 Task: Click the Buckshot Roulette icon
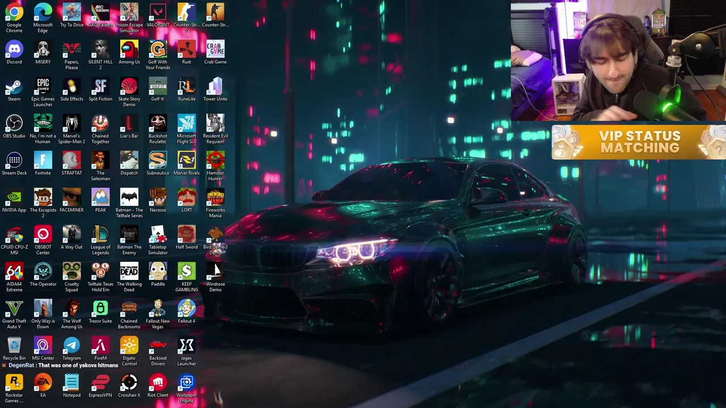tap(158, 129)
